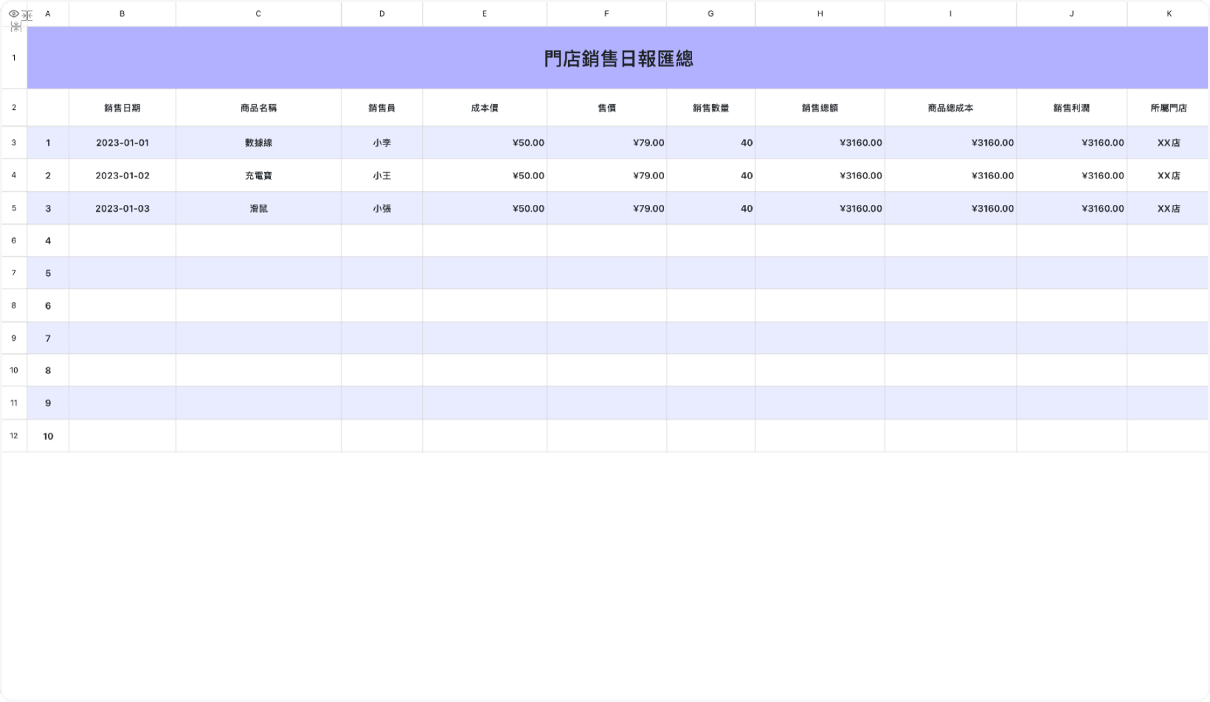Click 商品總成本 ¥3160.00 in the 小王 row
1210x702 pixels.
[950, 175]
